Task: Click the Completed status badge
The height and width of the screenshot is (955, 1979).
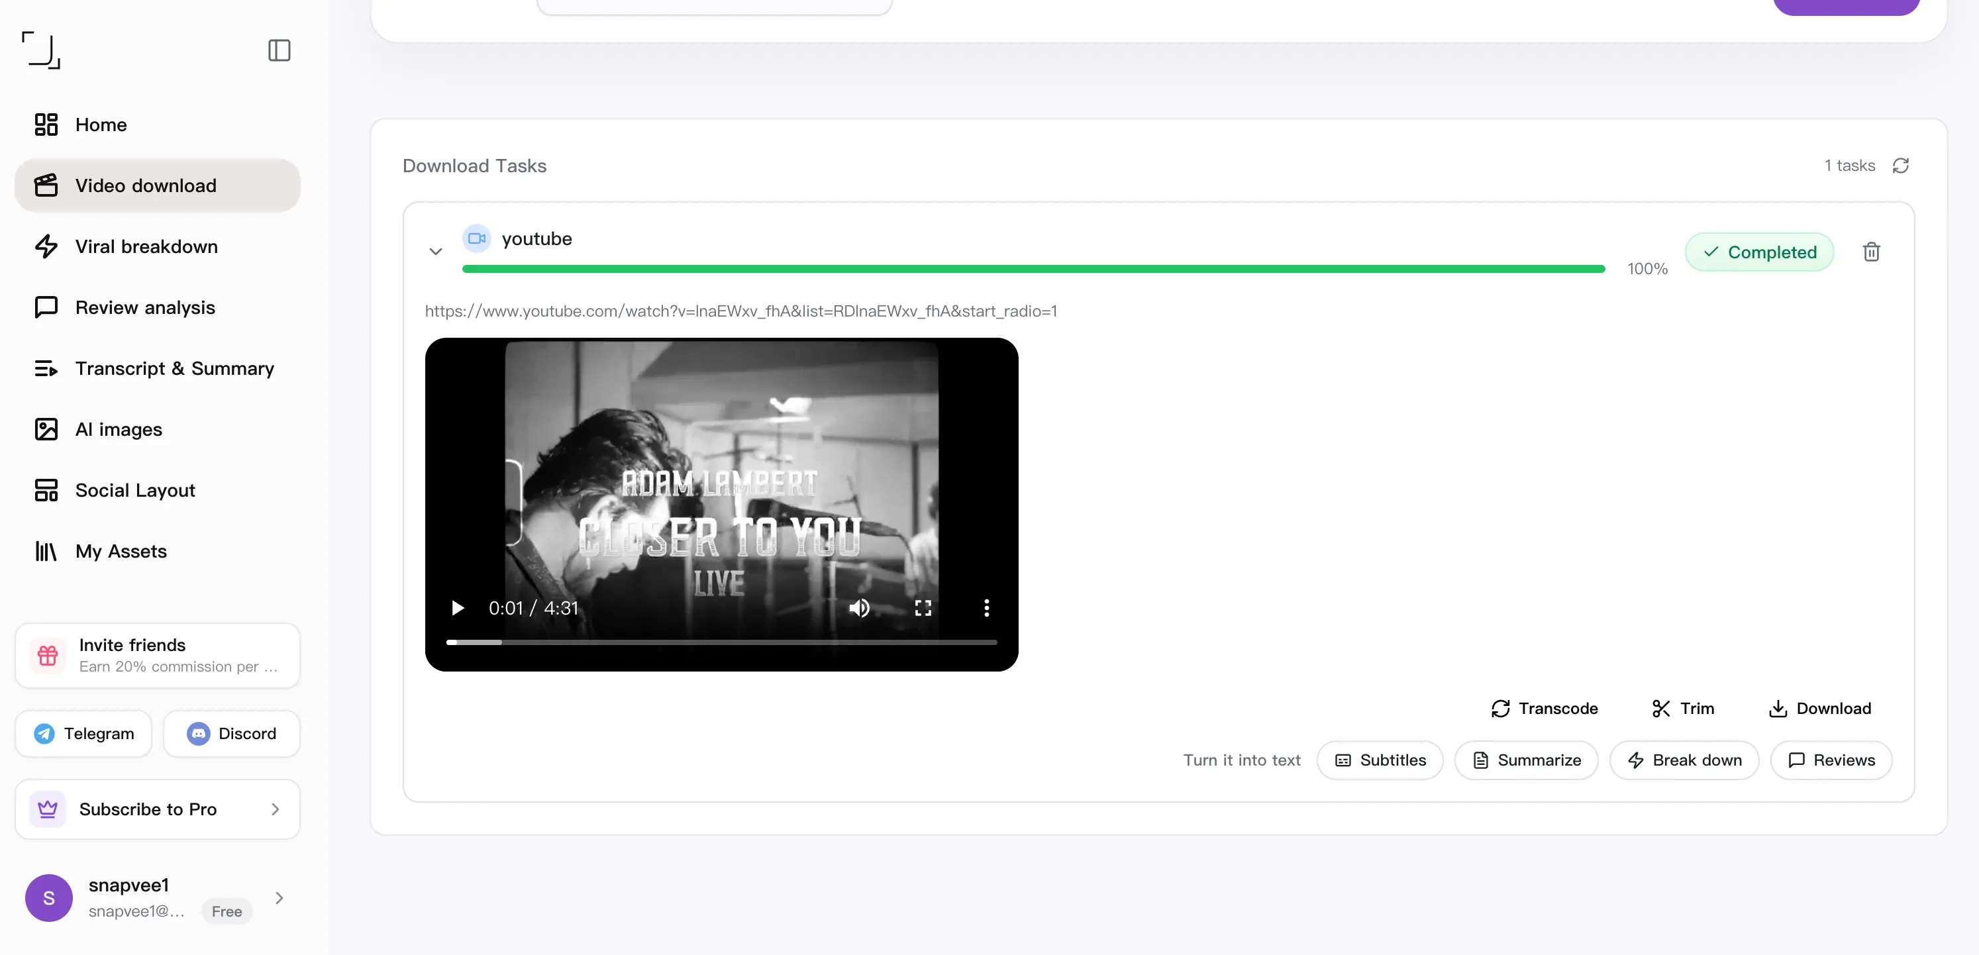Action: (x=1759, y=252)
